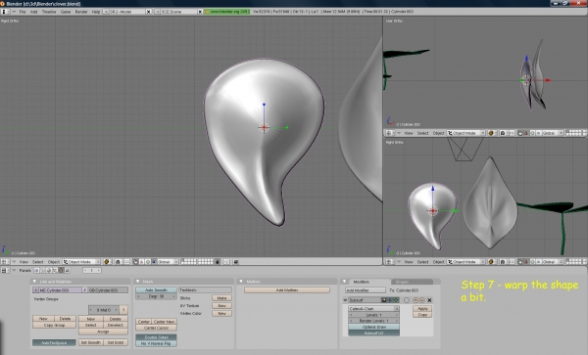Click the TexMesh input field
Viewport: 588px width, 355px height.
(205, 289)
